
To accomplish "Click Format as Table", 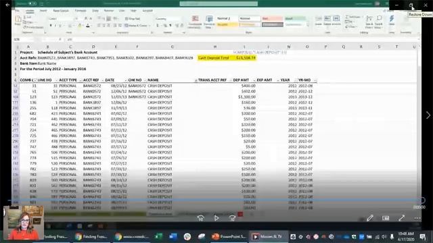I will (209, 22).
